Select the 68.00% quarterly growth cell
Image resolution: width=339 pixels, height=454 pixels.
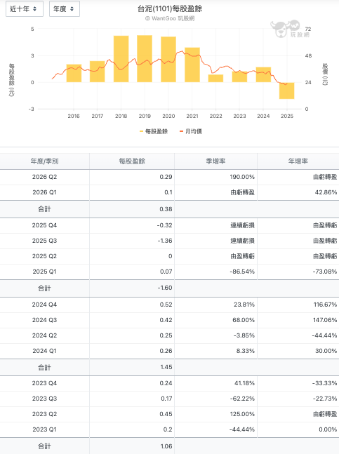click(244, 320)
